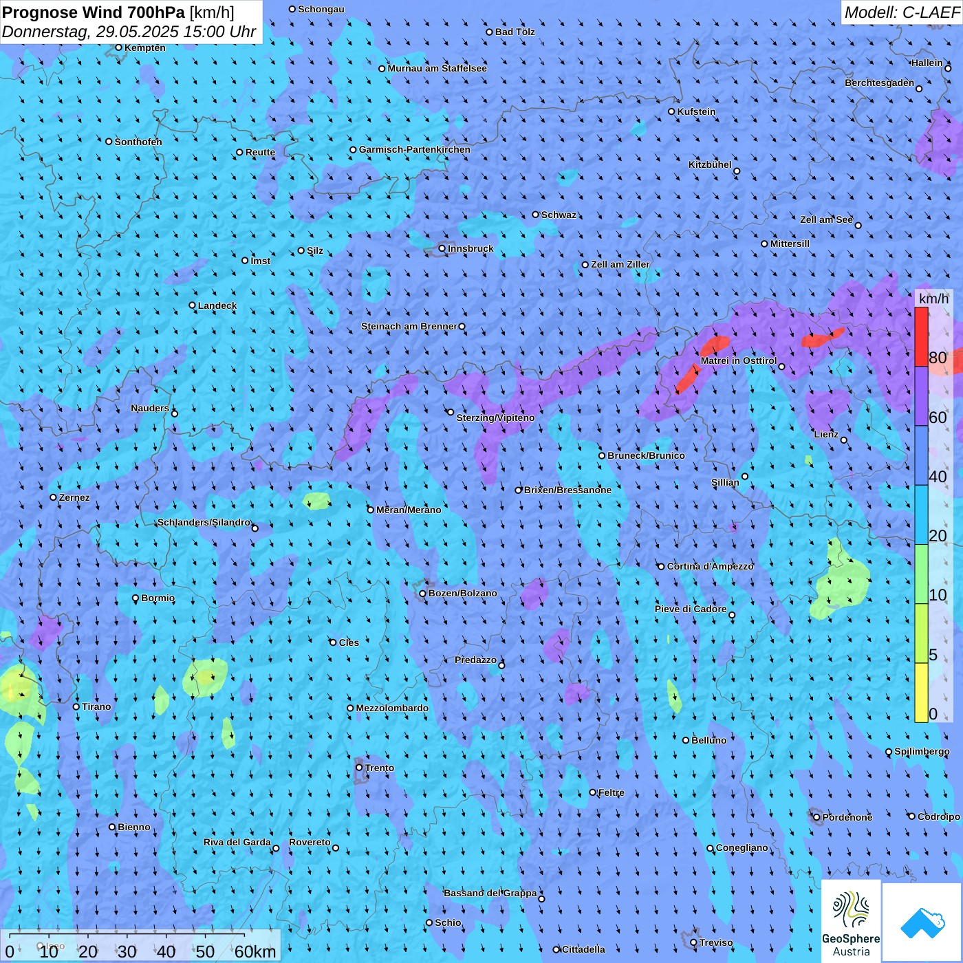
Task: Click the GeoSphere Austria logo
Action: [x=851, y=922]
